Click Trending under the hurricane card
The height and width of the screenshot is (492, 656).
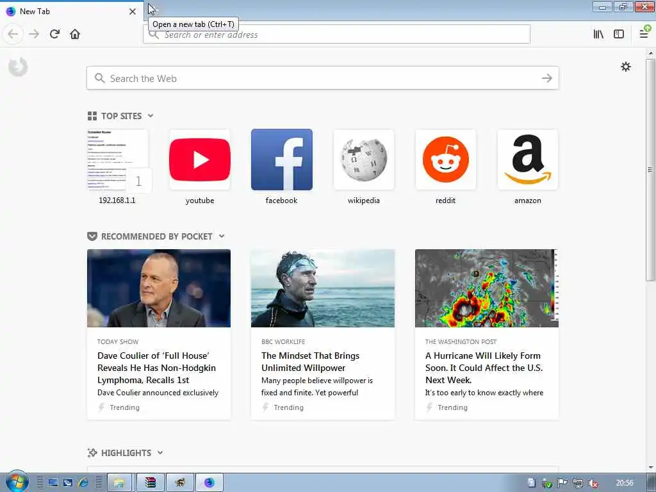pos(452,407)
